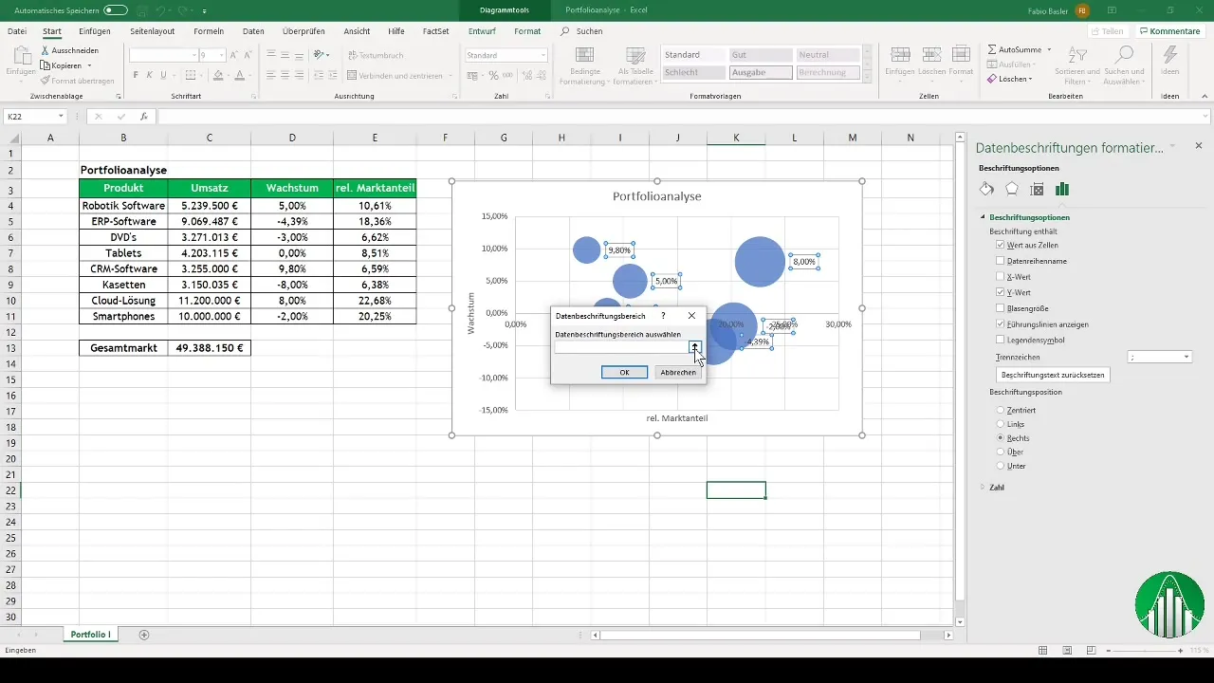This screenshot has height=683, width=1214.
Task: Open Als Tabelle formatieren
Action: (x=637, y=65)
